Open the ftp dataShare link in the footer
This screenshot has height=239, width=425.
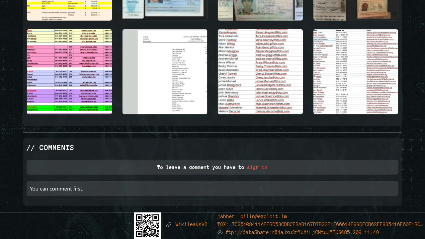pyautogui.click(x=302, y=232)
